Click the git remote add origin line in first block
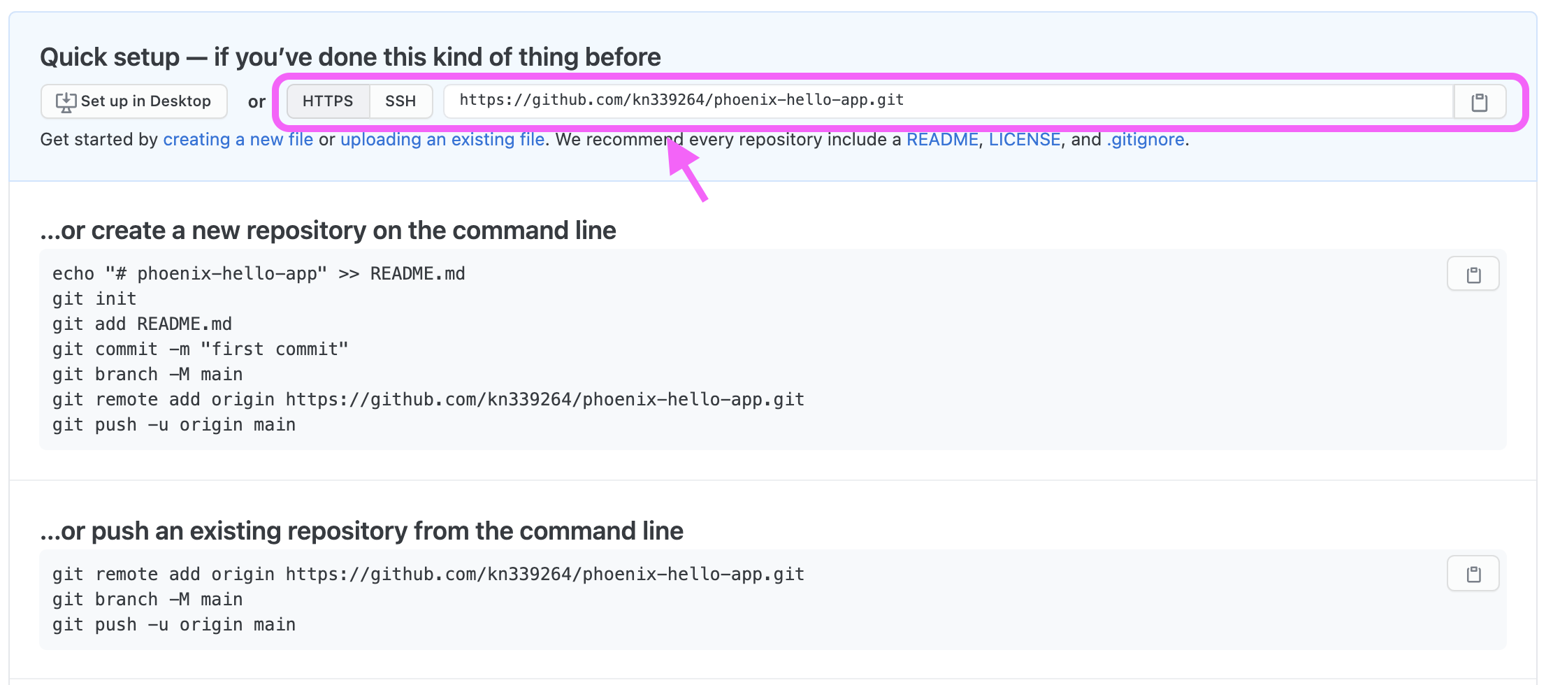 [428, 400]
